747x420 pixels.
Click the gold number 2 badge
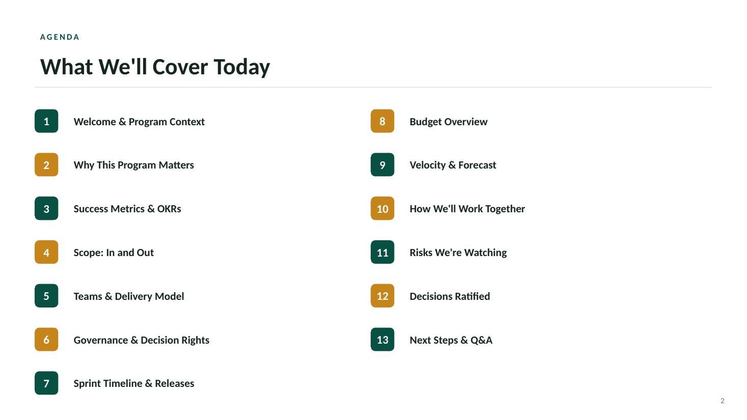[x=46, y=165]
